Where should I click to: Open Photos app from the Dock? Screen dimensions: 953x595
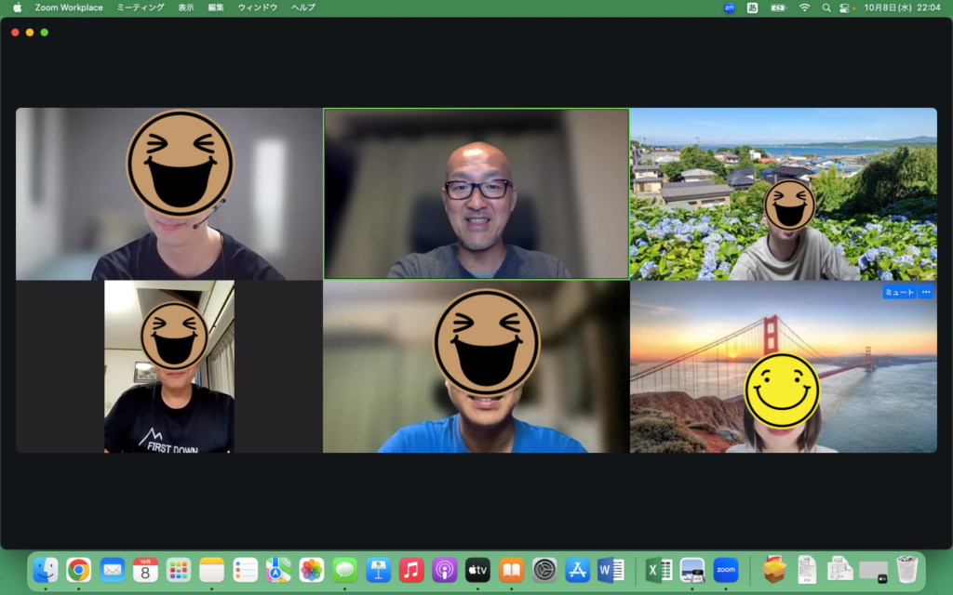[x=312, y=569]
